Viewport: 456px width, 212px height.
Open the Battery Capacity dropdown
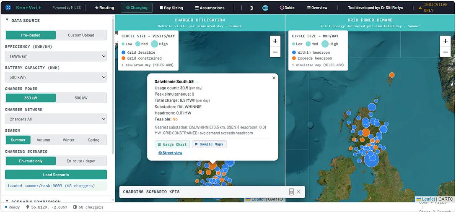(56, 77)
